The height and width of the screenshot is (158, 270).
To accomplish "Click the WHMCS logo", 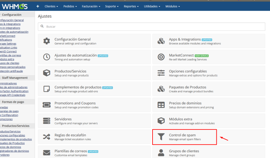I will (16, 6).
